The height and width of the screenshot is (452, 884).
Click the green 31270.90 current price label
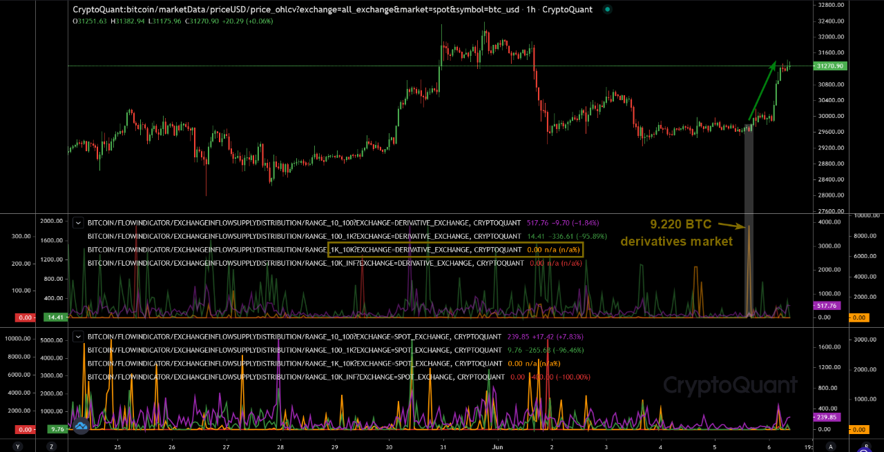click(x=830, y=66)
